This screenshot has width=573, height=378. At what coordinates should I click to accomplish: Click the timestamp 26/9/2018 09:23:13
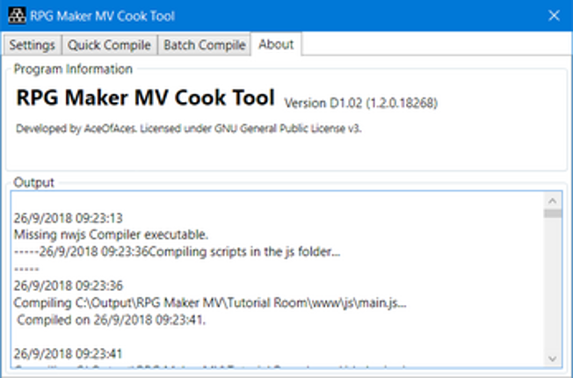pyautogui.click(x=68, y=218)
